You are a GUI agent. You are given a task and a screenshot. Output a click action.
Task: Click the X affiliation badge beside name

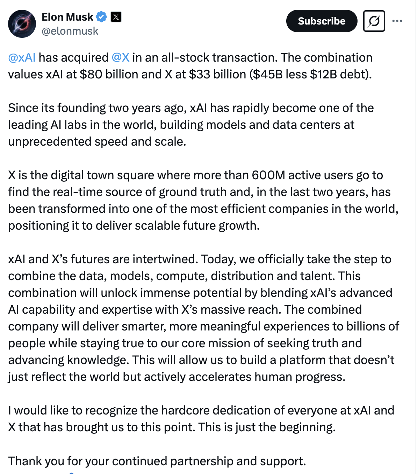pos(116,17)
